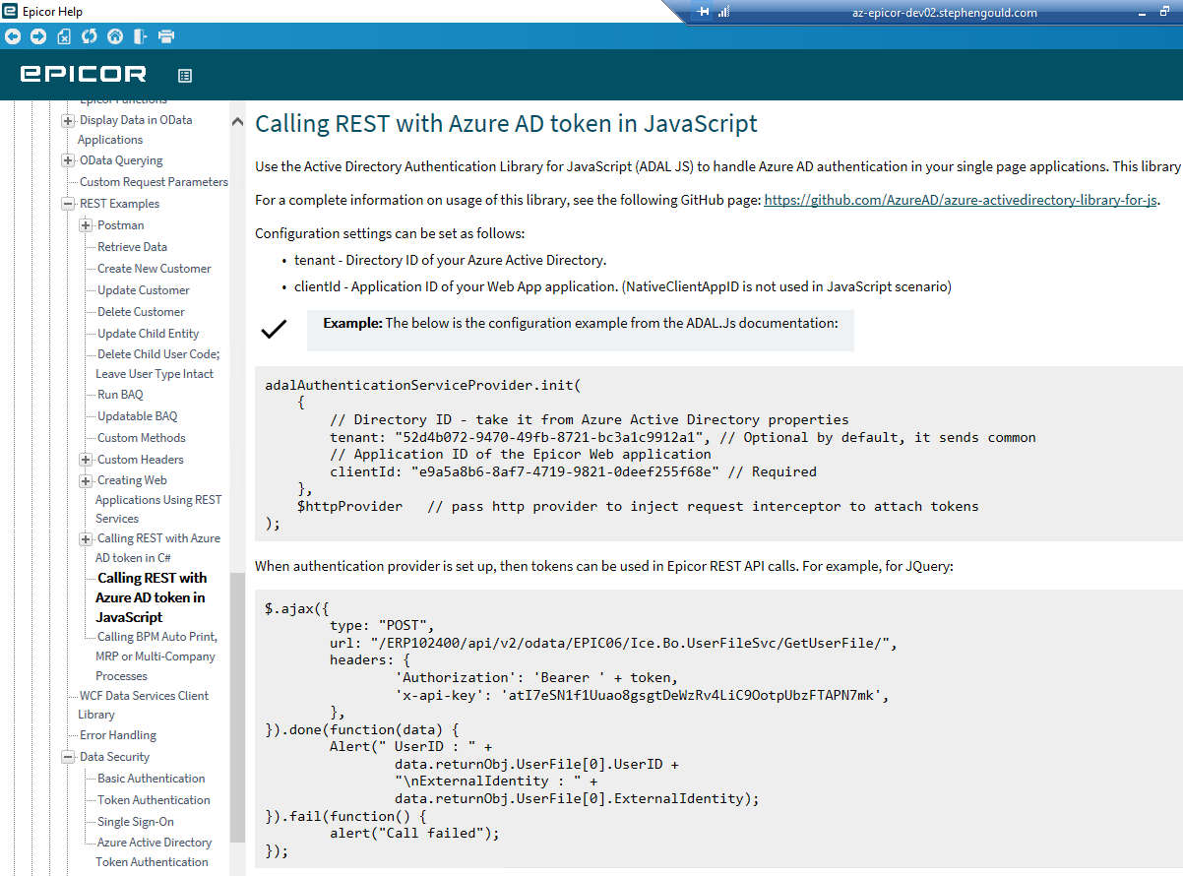Click the exit door icon in toolbar

[141, 36]
